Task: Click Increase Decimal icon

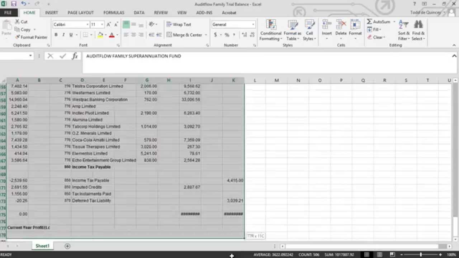Action: tap(244, 35)
